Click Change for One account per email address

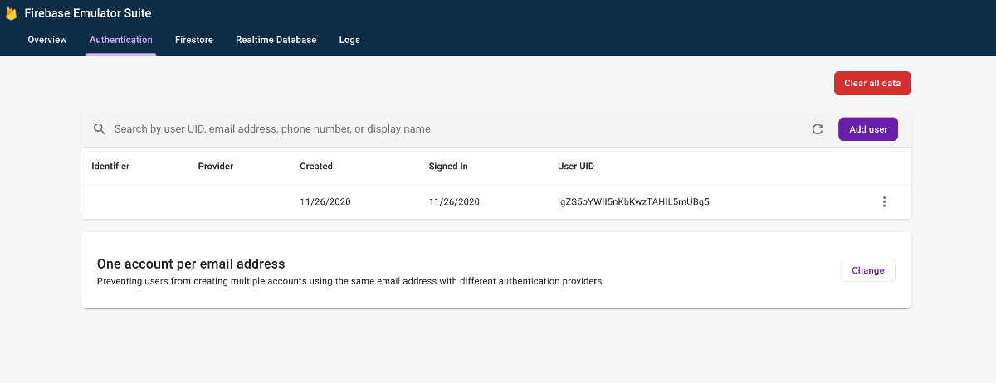tap(868, 270)
